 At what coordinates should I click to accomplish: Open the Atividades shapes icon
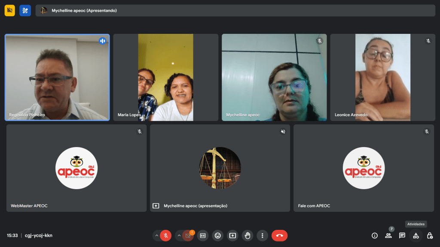click(x=416, y=235)
